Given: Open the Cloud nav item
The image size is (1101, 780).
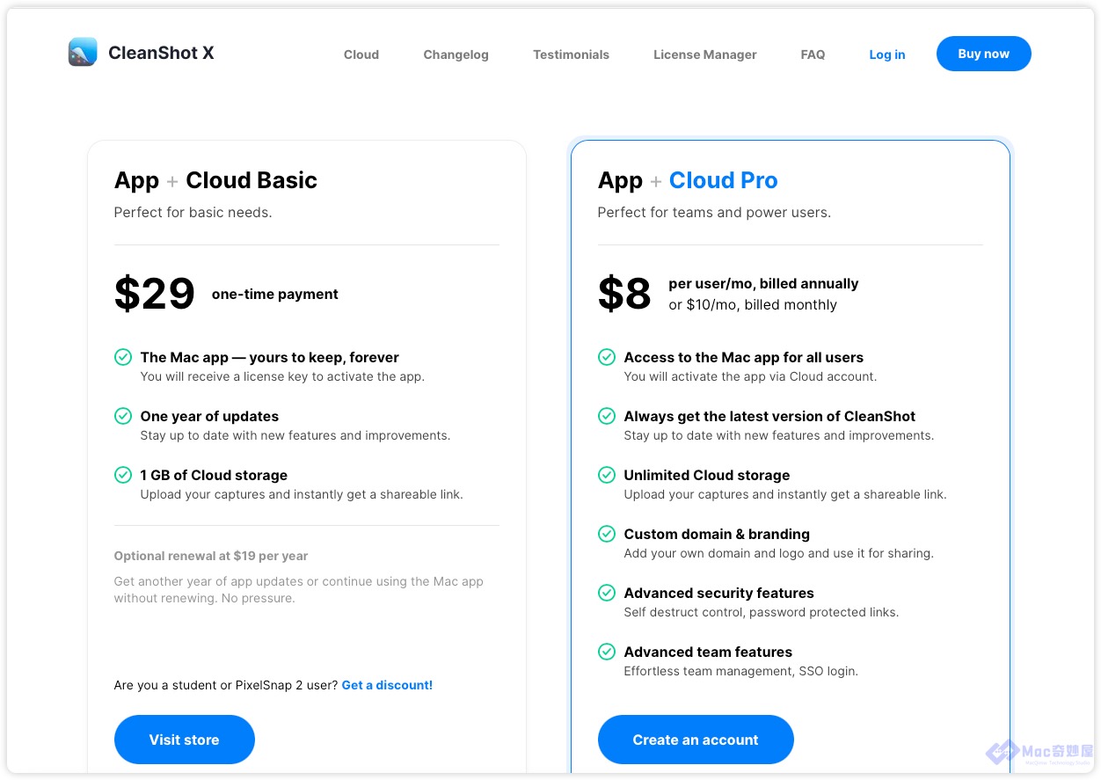Looking at the screenshot, I should point(361,55).
